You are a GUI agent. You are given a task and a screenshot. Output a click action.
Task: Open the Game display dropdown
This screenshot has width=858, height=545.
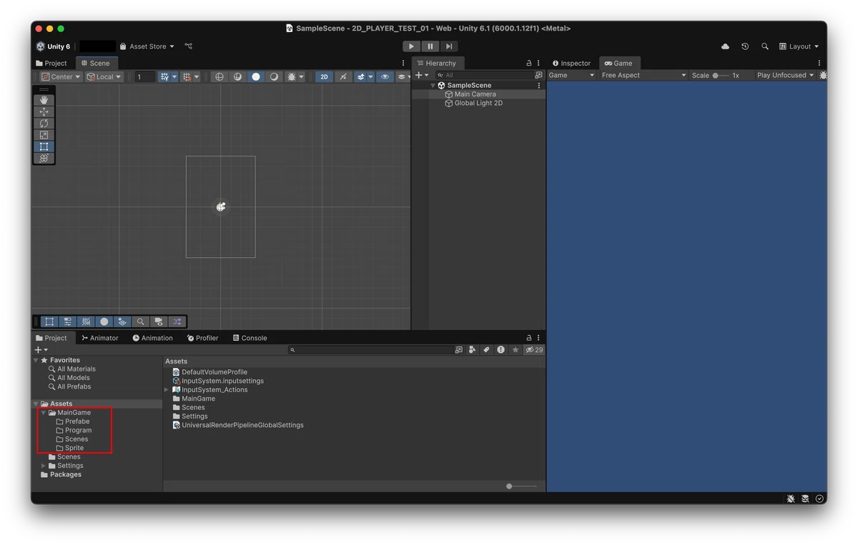pos(571,75)
